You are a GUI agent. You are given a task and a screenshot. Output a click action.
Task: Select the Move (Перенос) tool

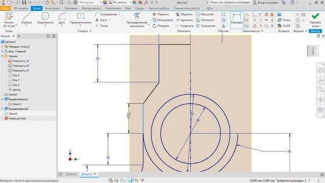click(160, 14)
